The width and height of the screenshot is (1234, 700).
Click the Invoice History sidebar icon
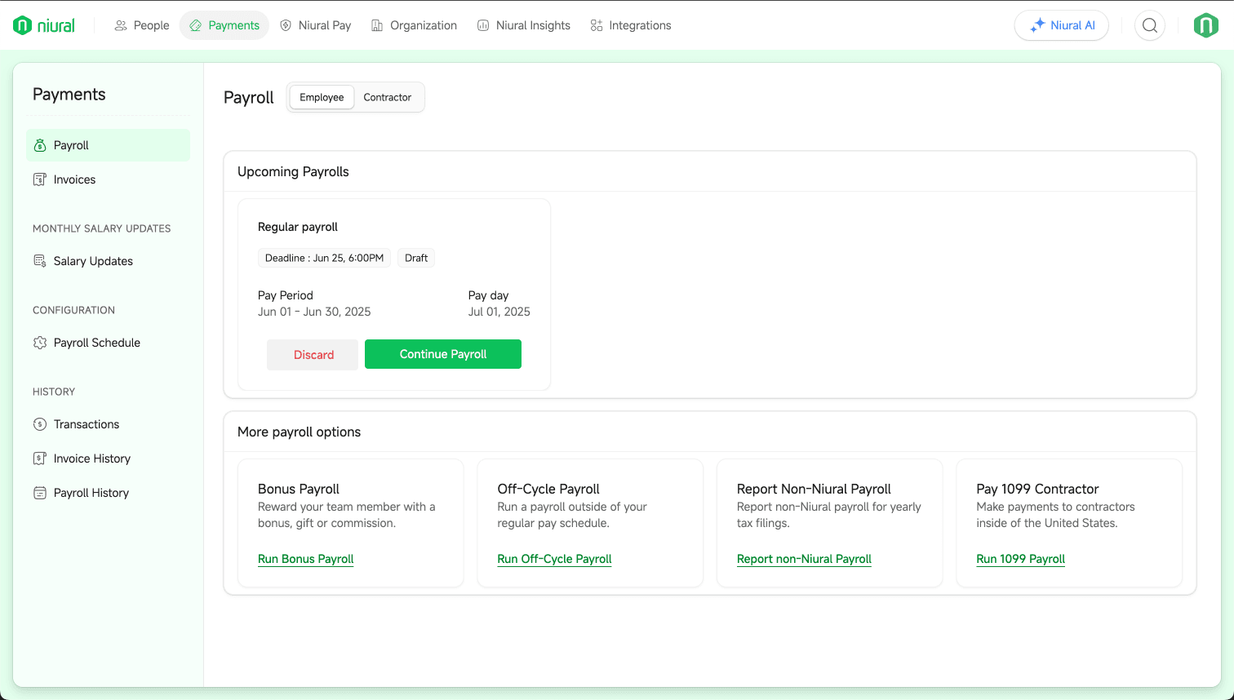(39, 459)
